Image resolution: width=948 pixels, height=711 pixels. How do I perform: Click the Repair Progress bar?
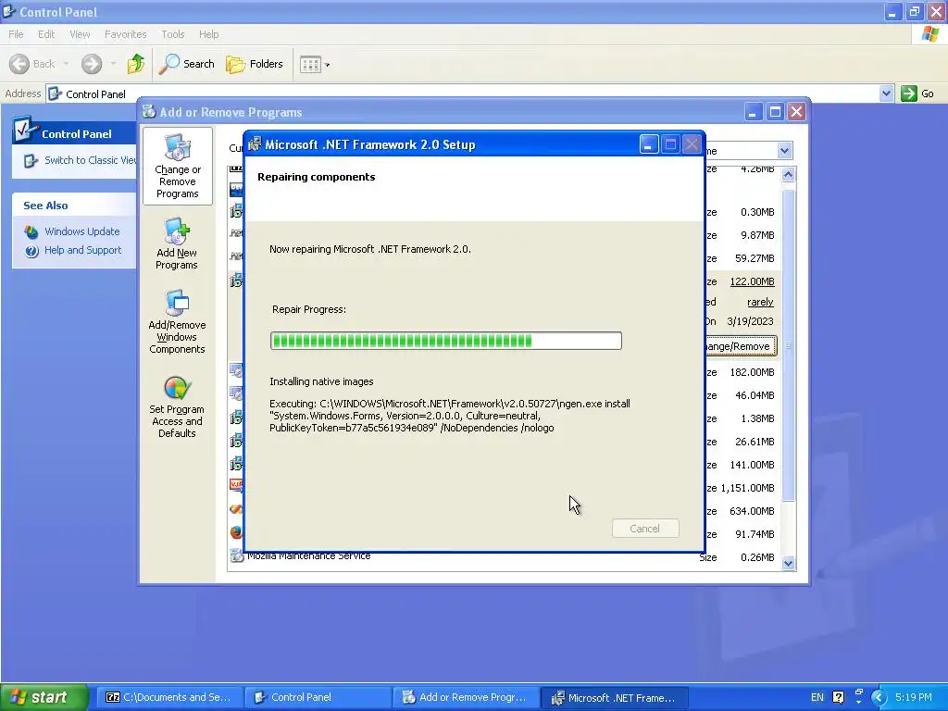tap(445, 341)
